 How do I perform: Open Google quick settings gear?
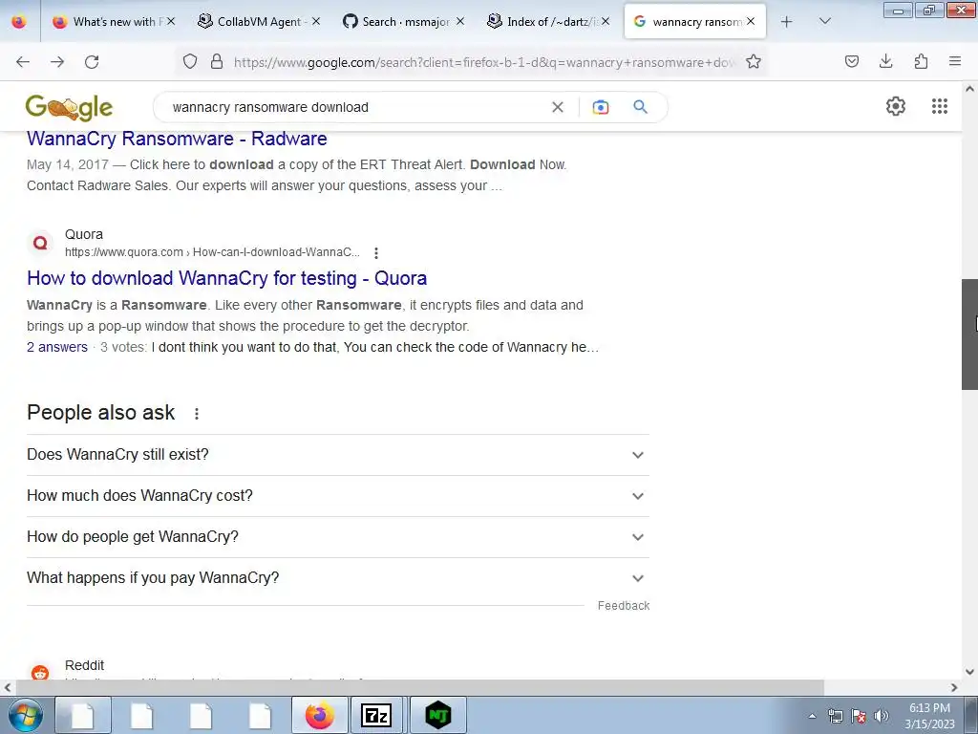pos(896,106)
